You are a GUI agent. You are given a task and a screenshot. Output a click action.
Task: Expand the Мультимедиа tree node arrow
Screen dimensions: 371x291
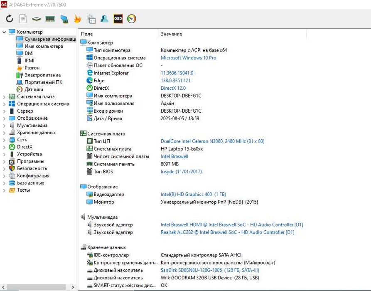(4, 125)
